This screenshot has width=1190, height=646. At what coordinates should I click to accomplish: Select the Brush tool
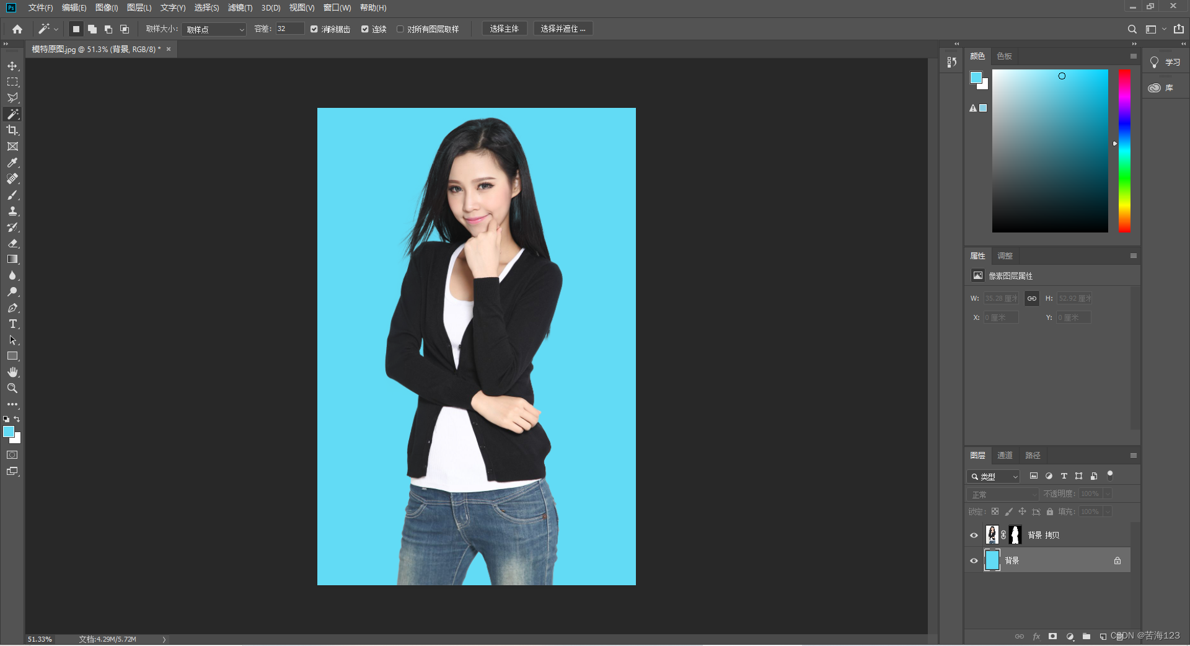pyautogui.click(x=12, y=195)
